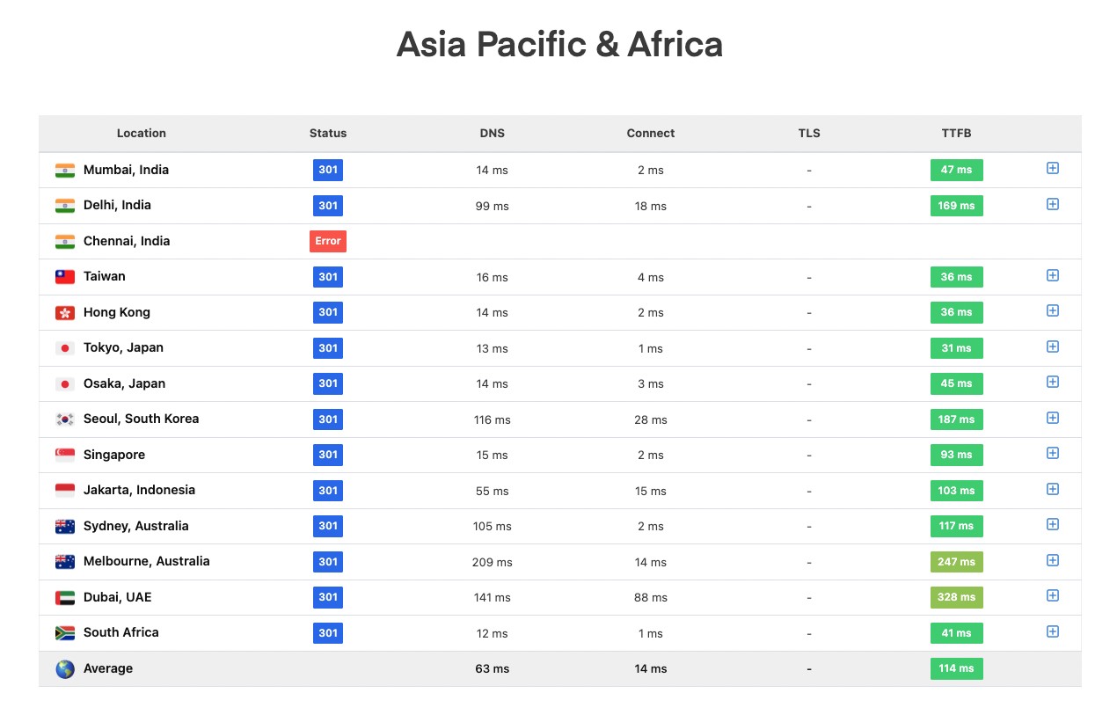Click the plus icon for Singapore
1117x722 pixels.
point(1052,453)
